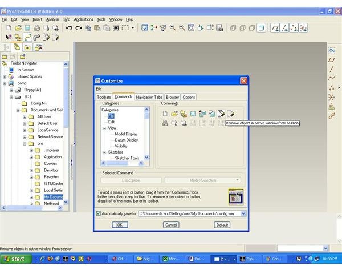Image resolution: width=342 pixels, height=266 pixels.
Task: Click the printer icon in Commands box
Action: 165,123
